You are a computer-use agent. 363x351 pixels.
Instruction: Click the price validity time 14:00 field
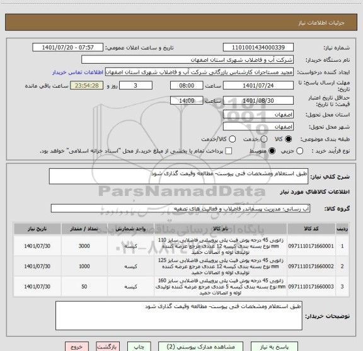coord(187,100)
